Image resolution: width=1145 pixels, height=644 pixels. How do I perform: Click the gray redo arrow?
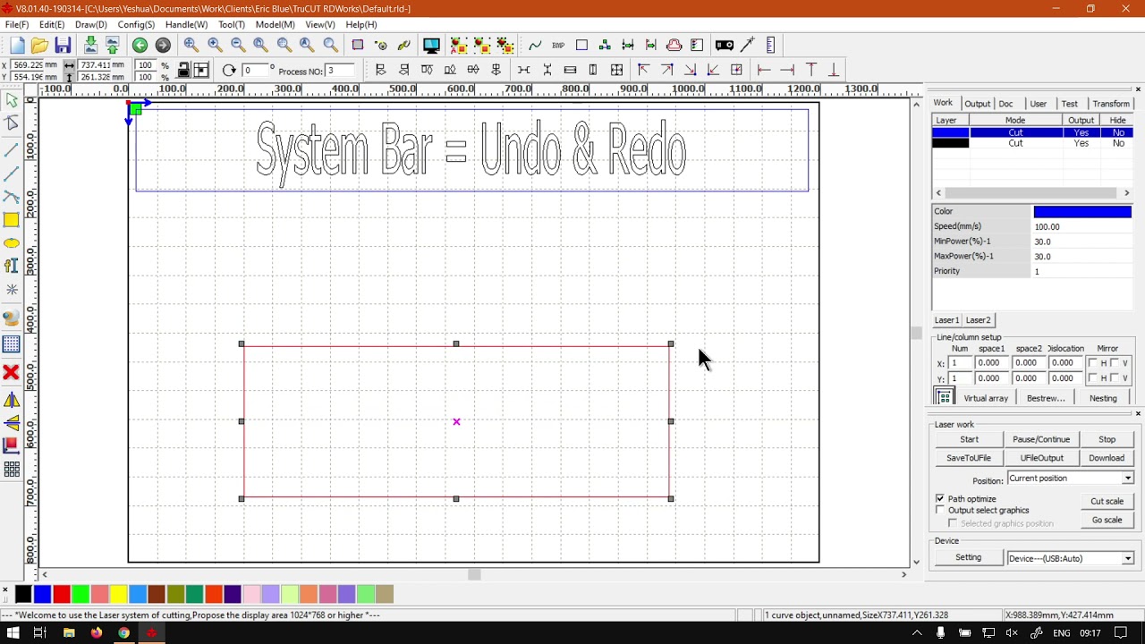163,46
